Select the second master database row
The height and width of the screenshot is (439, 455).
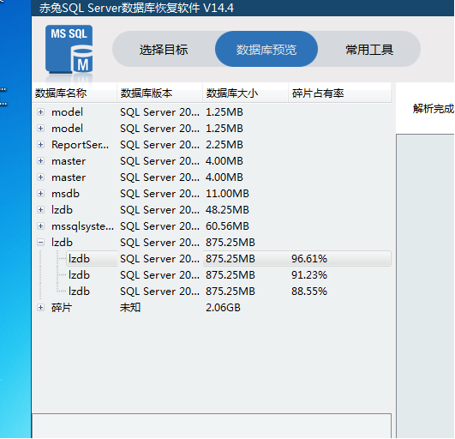(212, 177)
